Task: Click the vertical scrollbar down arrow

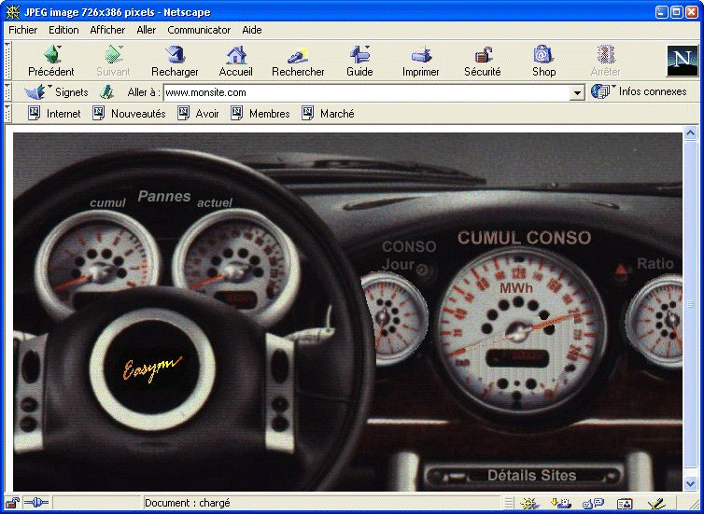Action: 691,484
